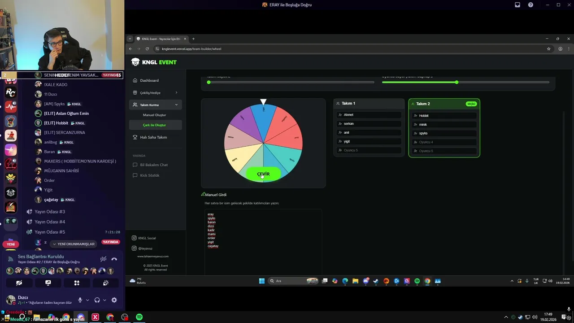This screenshot has width=574, height=323.
Task: Select the Takım 1 card header
Action: (369, 103)
